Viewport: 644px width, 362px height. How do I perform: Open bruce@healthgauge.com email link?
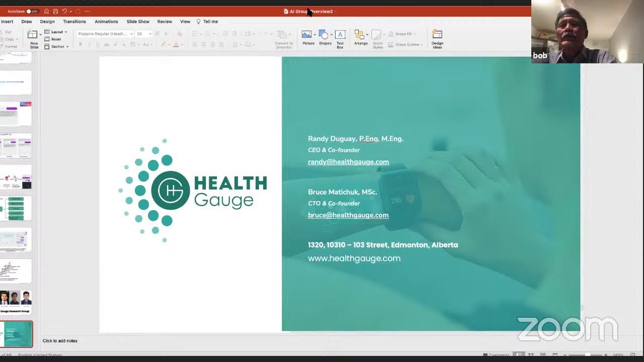click(x=348, y=215)
